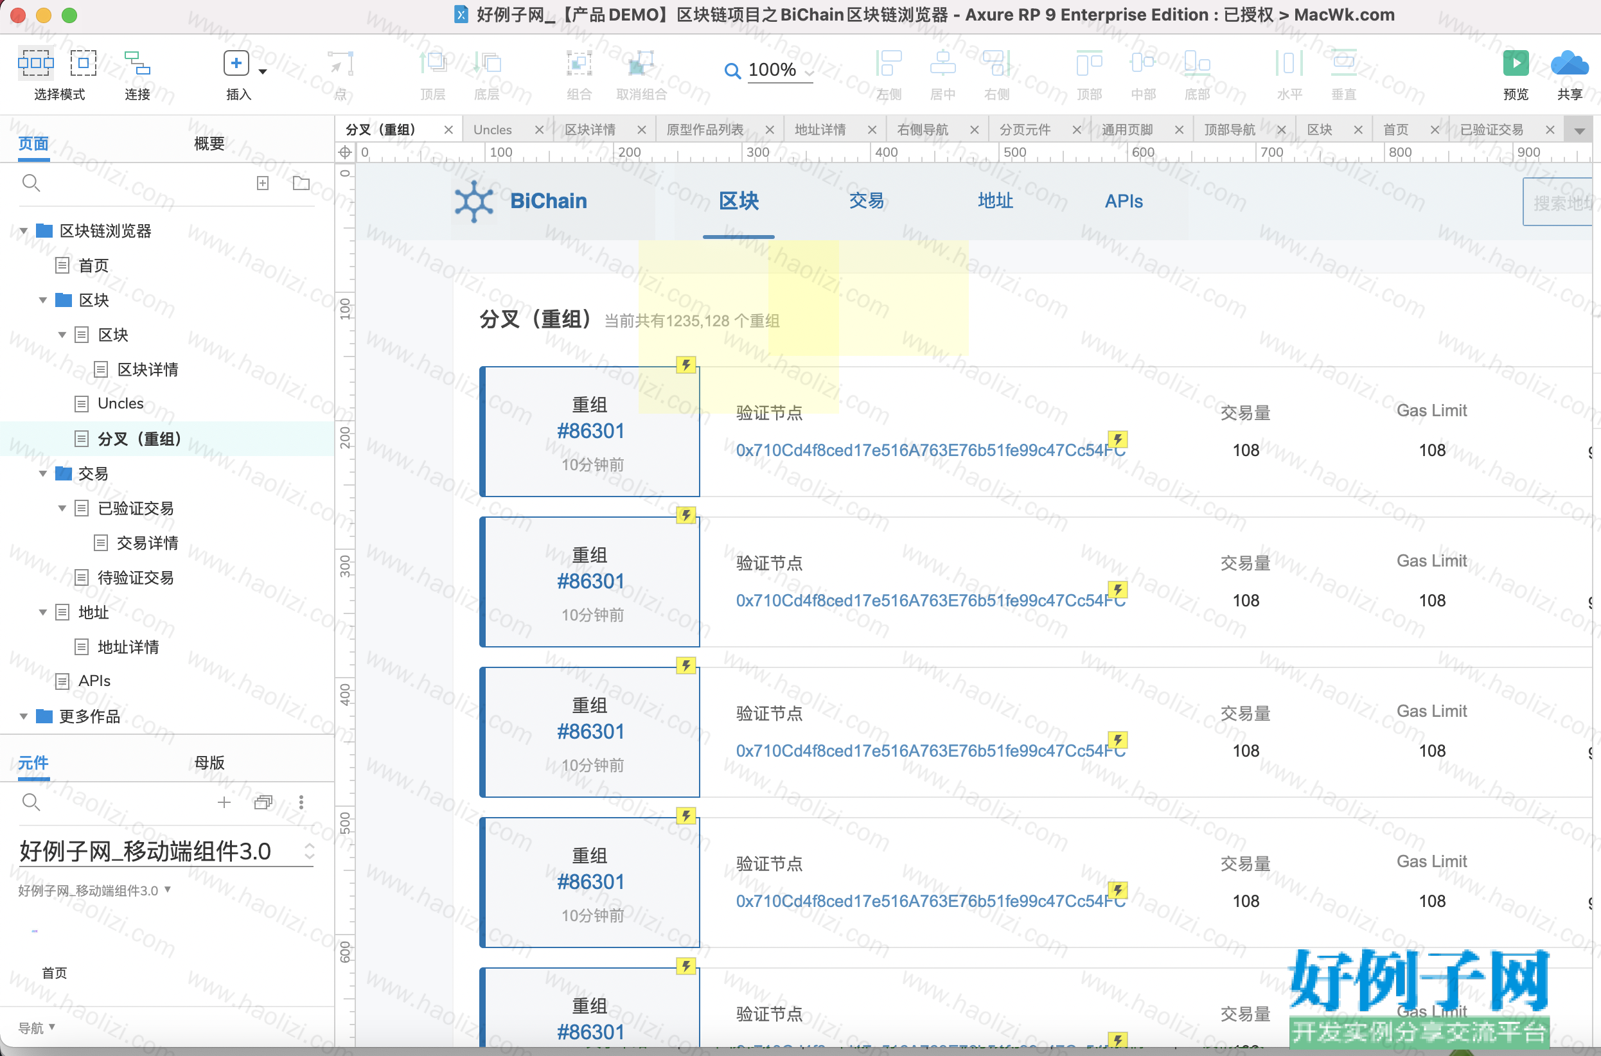Viewport: 1601px width, 1056px height.
Task: Click interaction lightning badge on first 重组 card
Action: coord(686,365)
